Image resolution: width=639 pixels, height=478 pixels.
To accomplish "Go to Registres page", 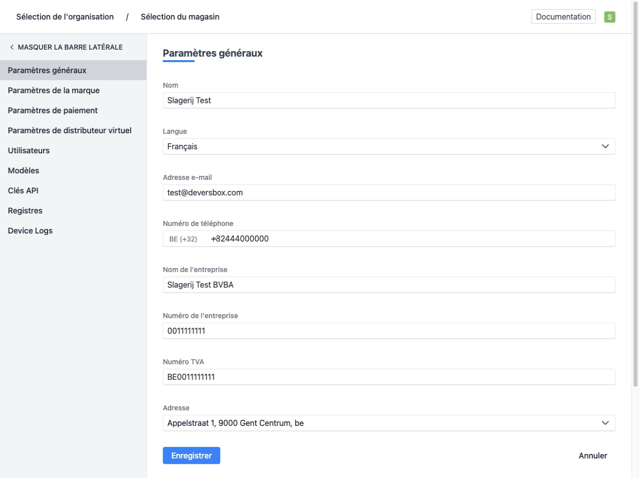I will pos(25,210).
